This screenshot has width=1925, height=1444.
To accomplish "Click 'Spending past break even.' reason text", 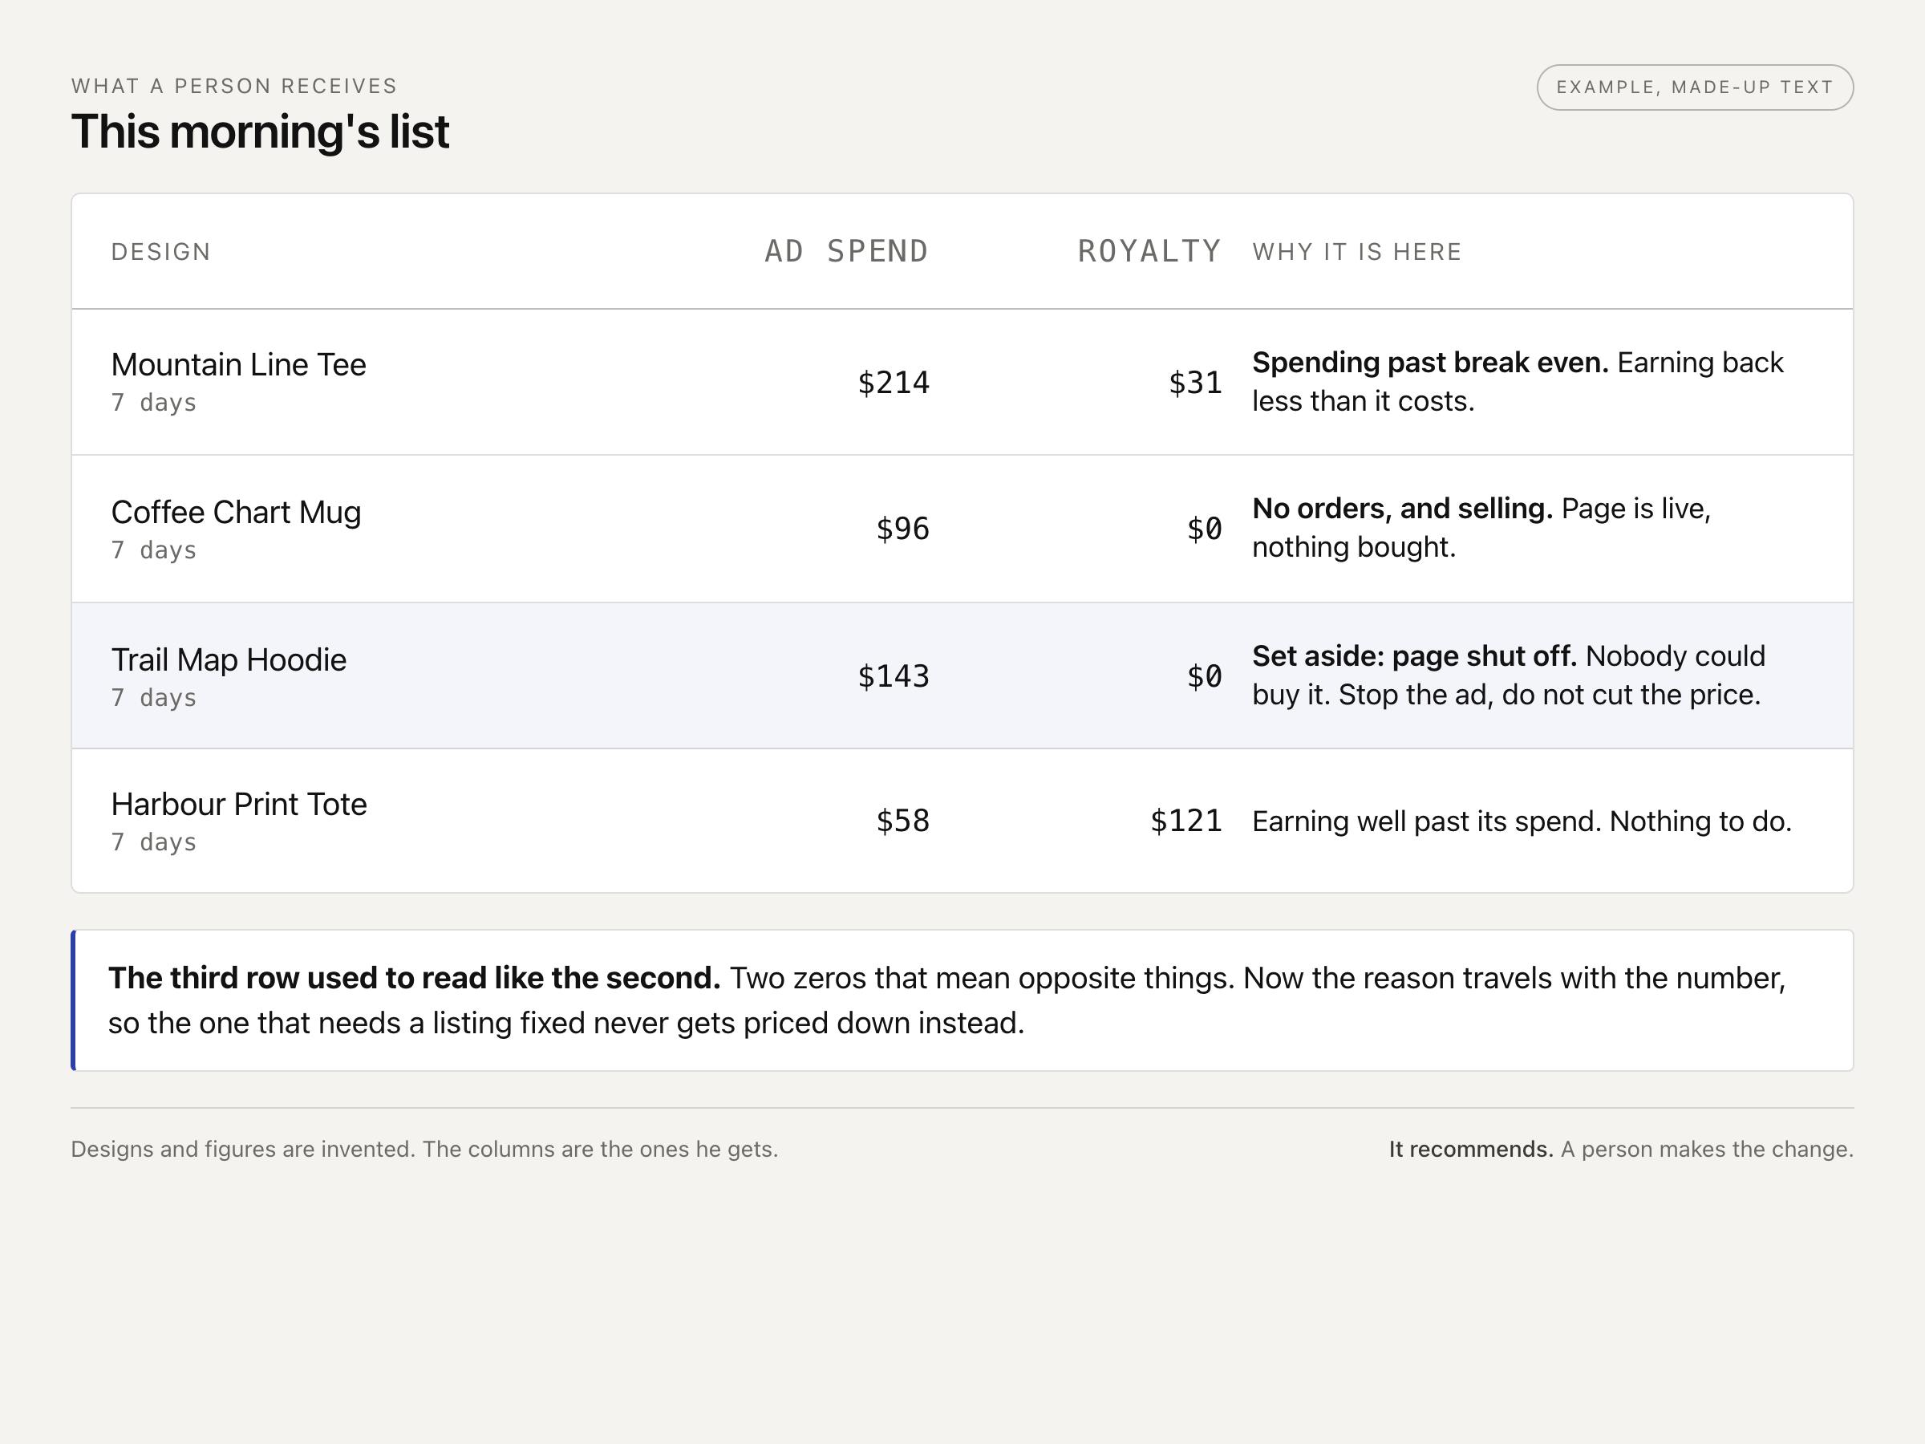I will (x=1431, y=362).
